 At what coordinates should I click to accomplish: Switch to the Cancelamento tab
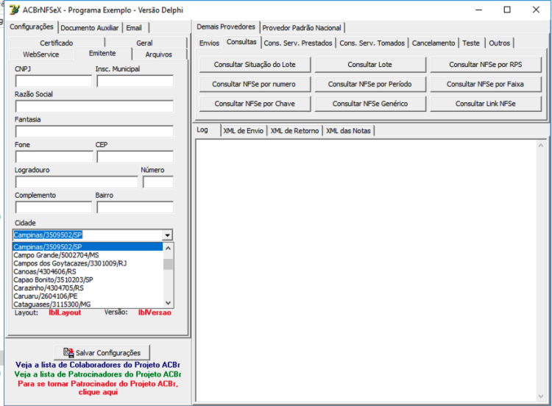pyautogui.click(x=434, y=43)
